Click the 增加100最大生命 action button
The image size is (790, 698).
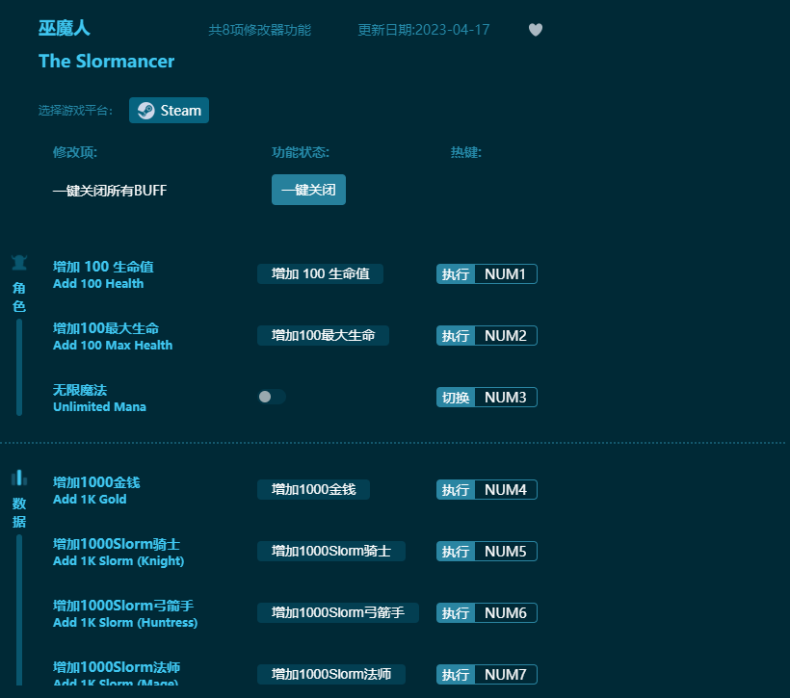coord(323,335)
